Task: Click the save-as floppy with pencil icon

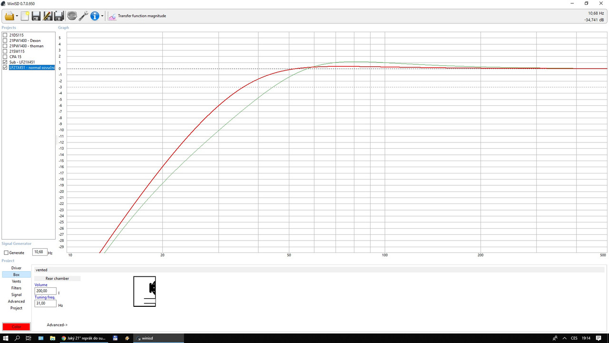Action: (x=48, y=16)
